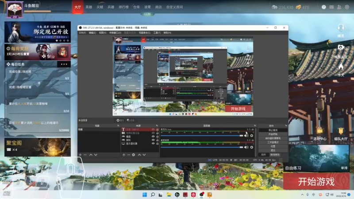Click the 传火 flame icon
354x199 pixels.
coord(341,67)
